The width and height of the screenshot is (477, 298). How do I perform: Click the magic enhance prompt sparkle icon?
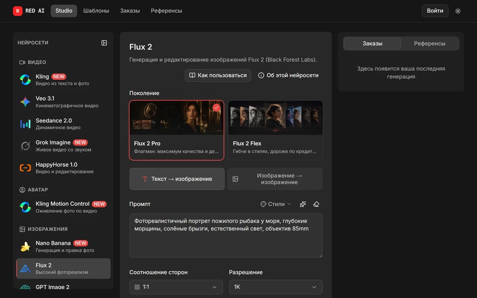[x=303, y=204]
